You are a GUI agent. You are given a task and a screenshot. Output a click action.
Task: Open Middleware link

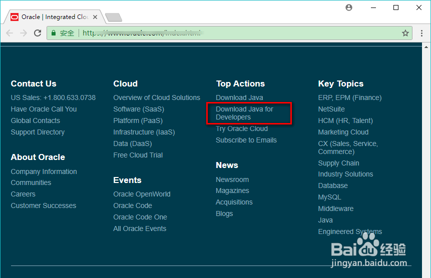335,209
